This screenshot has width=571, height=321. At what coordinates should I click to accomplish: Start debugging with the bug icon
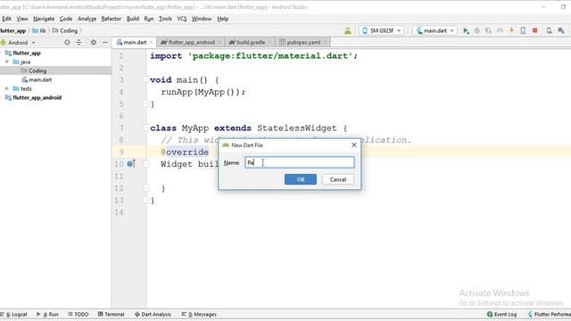point(477,31)
